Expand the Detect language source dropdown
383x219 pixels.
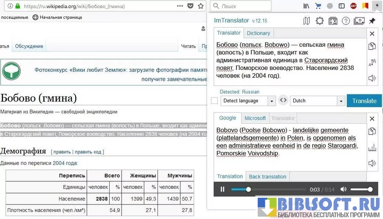click(x=271, y=101)
